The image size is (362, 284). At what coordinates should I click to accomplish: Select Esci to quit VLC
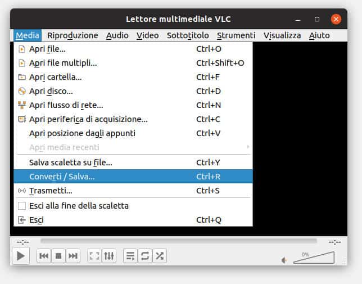click(133, 220)
